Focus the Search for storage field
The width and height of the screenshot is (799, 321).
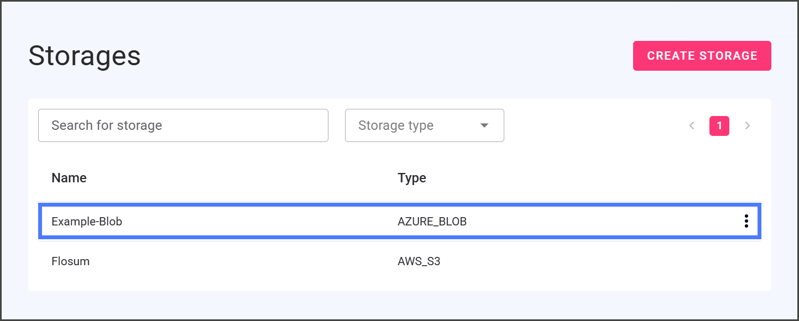183,125
